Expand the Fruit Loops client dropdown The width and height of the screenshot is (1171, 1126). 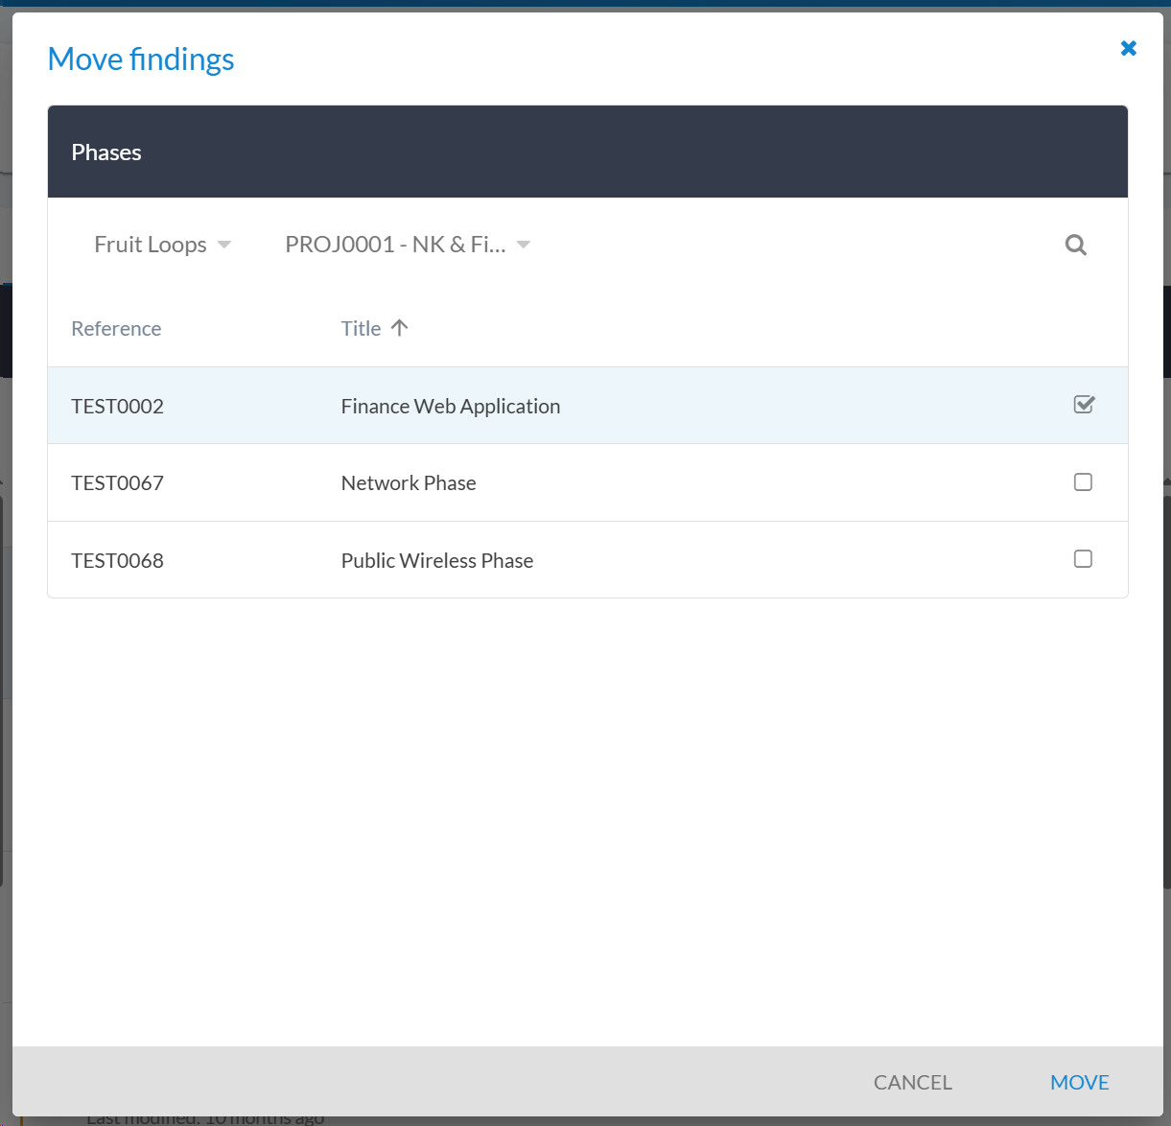coord(151,245)
